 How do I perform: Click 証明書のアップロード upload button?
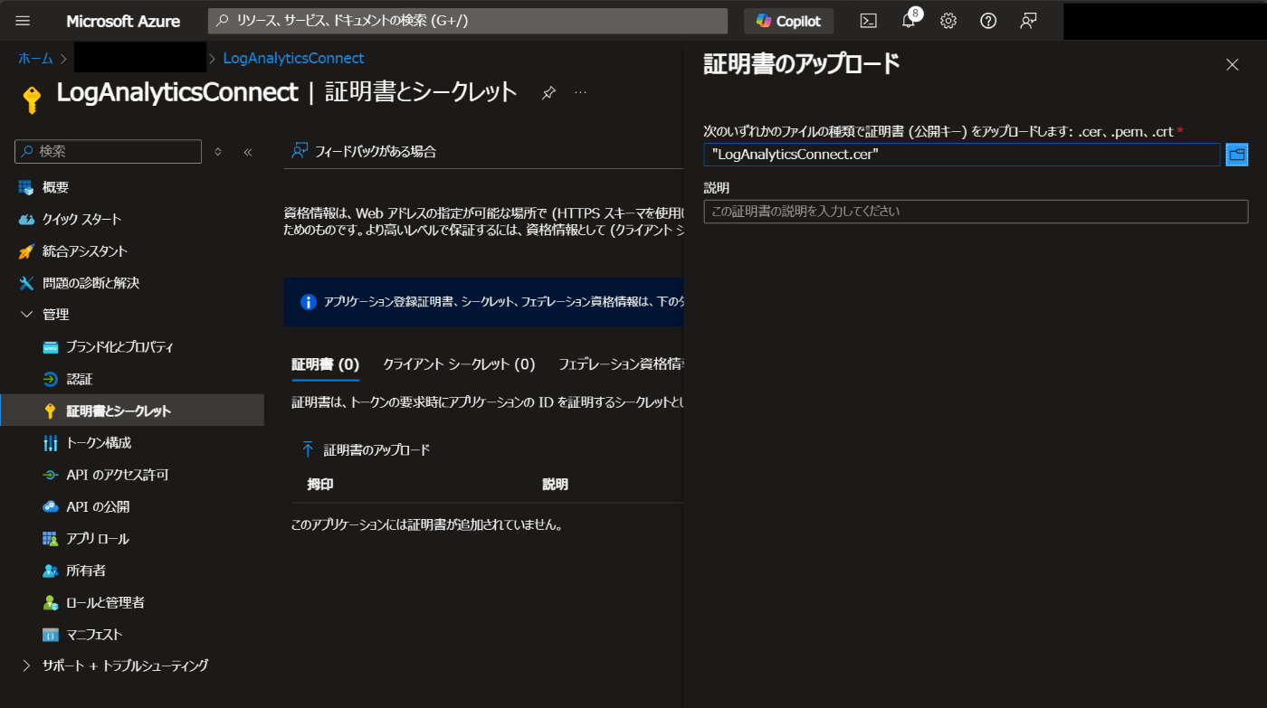366,448
